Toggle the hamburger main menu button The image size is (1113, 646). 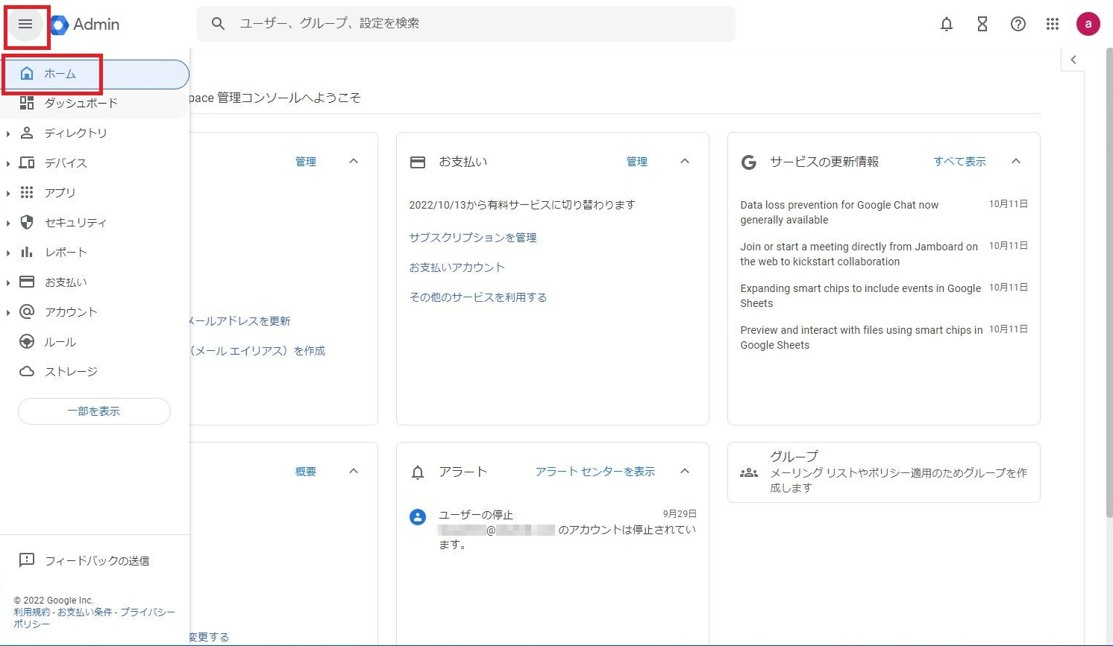25,25
